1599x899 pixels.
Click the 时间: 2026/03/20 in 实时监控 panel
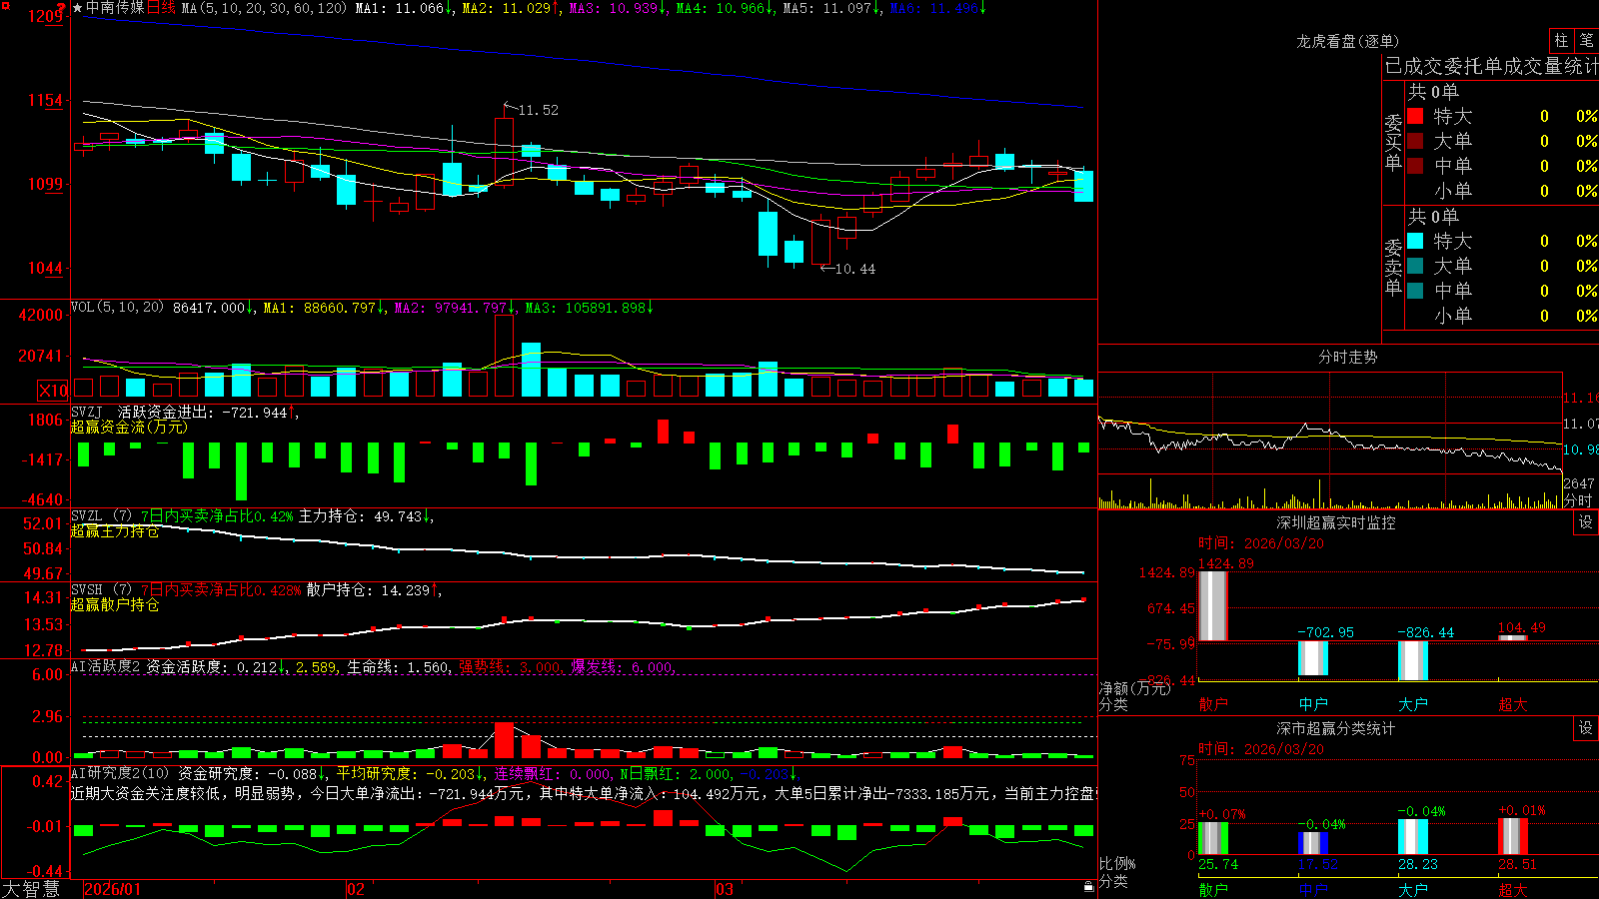pos(1261,543)
